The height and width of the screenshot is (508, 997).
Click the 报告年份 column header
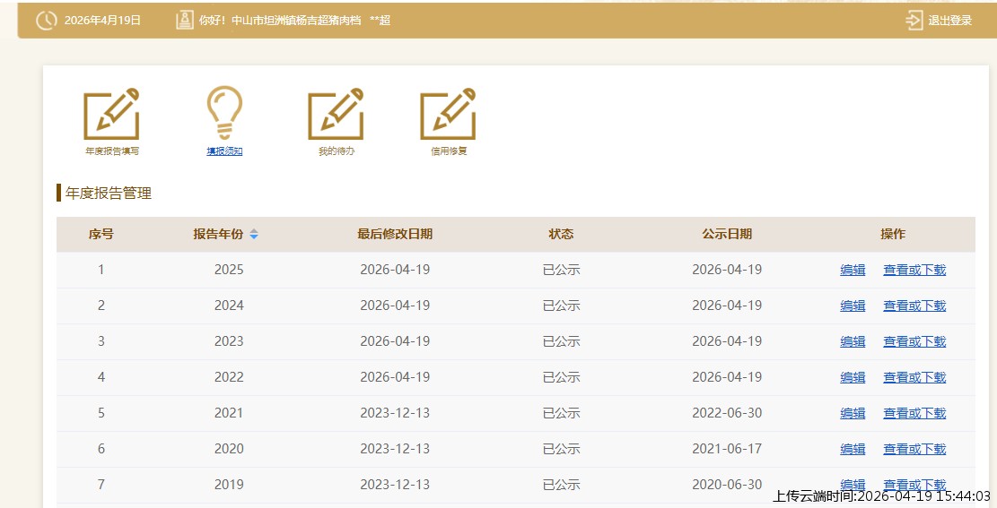click(x=218, y=235)
